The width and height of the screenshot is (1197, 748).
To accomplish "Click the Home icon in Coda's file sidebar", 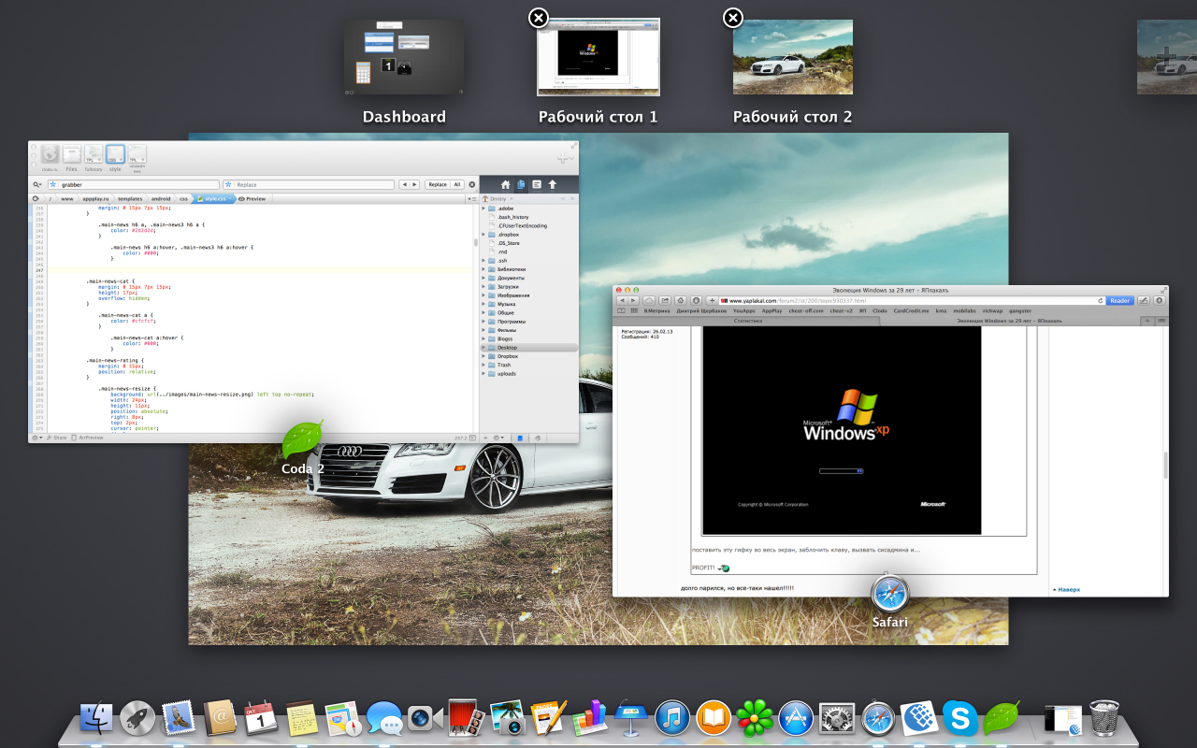I will point(506,185).
